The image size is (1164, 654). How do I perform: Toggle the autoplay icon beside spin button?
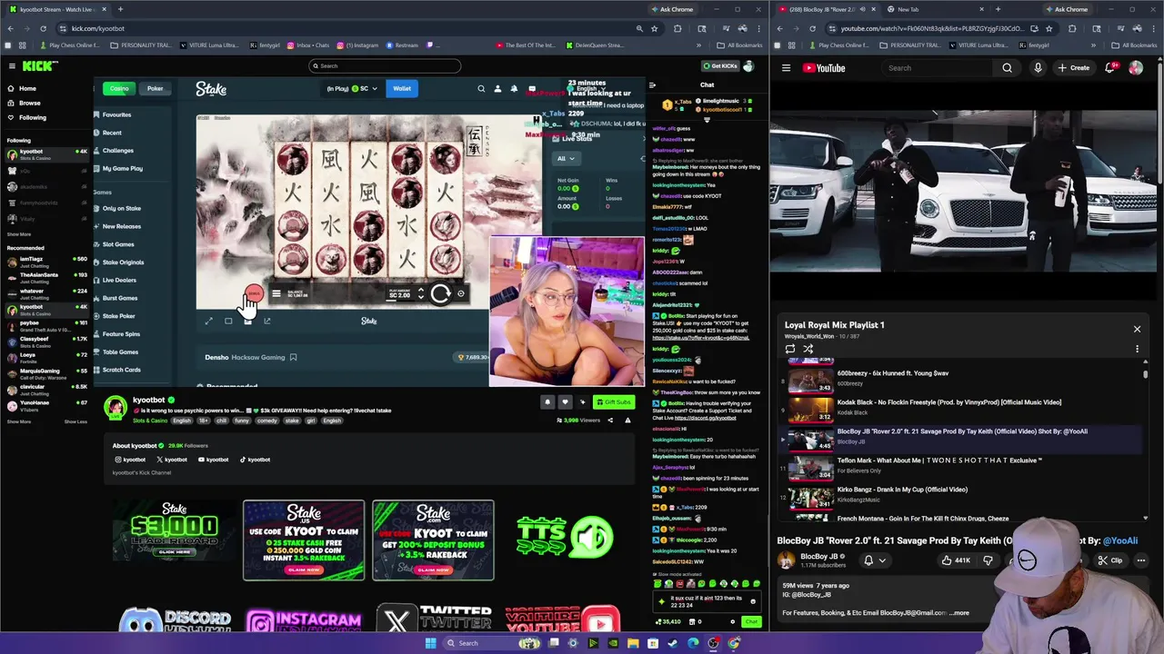click(x=461, y=293)
